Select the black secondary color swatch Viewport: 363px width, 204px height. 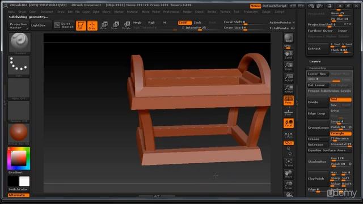pyautogui.click(x=13, y=181)
